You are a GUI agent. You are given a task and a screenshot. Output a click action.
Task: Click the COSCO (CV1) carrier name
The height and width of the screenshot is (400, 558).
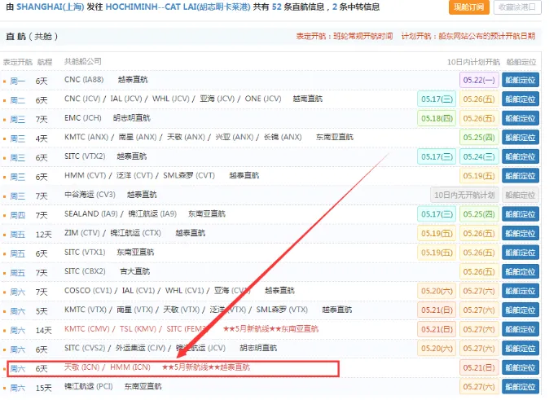coord(88,291)
